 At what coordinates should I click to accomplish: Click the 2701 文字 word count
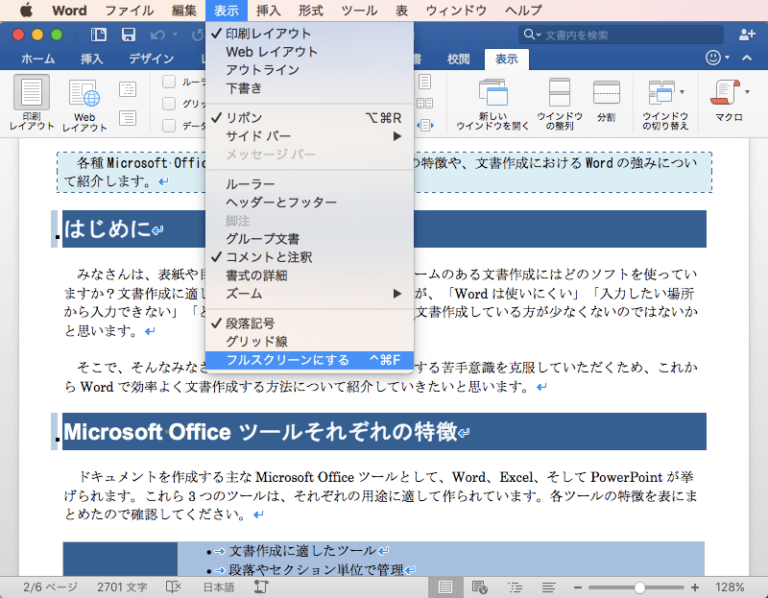point(122,587)
